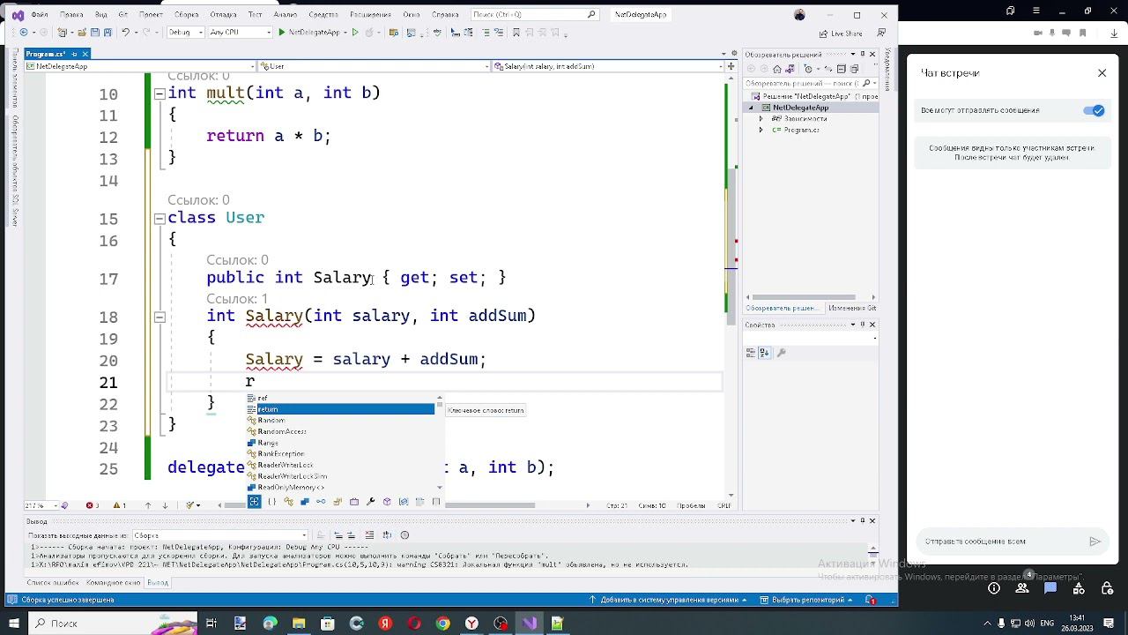Click 'Добавить в систему управления версиями'
The width and height of the screenshot is (1128, 635).
tap(669, 600)
